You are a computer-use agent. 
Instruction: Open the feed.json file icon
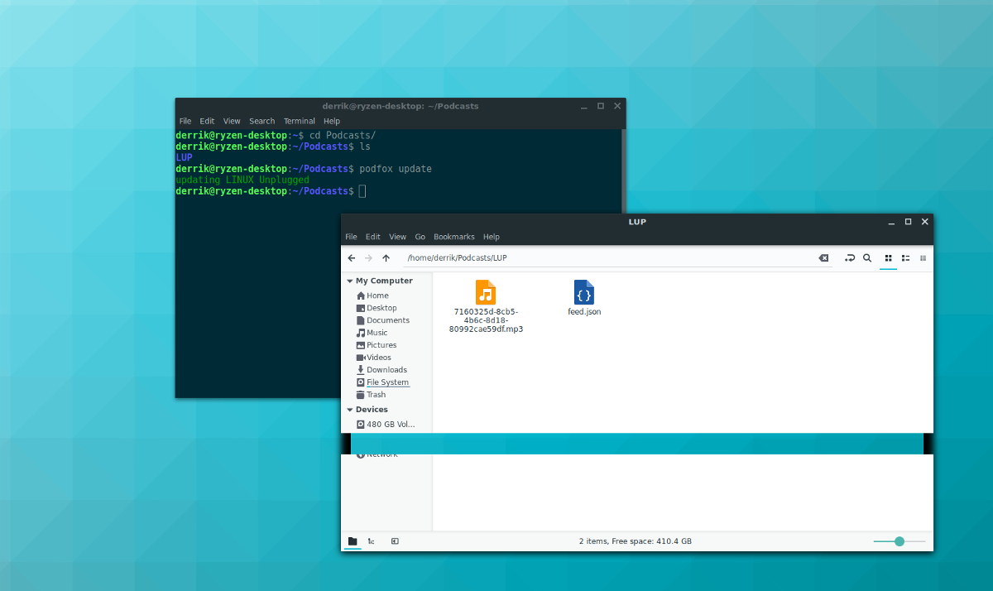[x=584, y=294]
